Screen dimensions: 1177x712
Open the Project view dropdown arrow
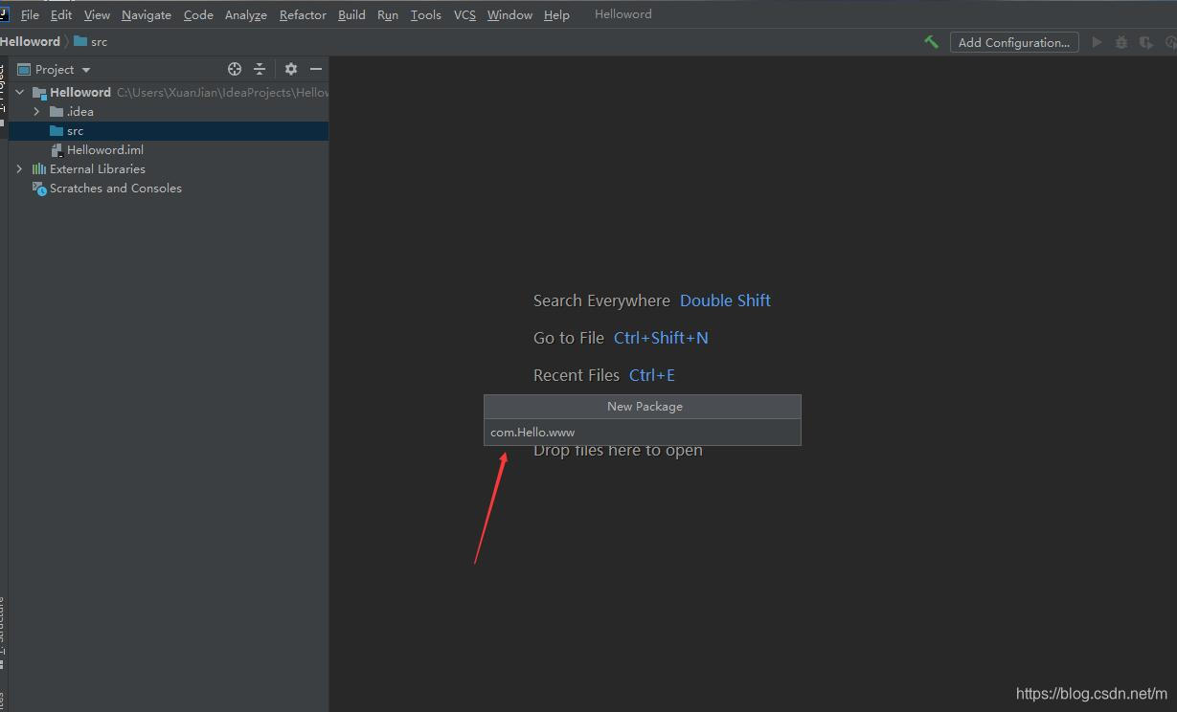[x=86, y=70]
